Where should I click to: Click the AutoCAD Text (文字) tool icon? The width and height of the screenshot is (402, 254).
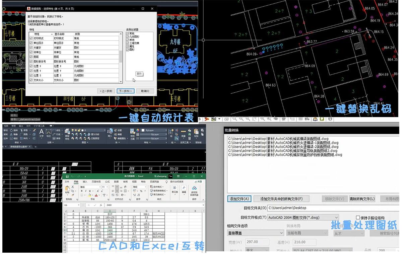click(42, 132)
